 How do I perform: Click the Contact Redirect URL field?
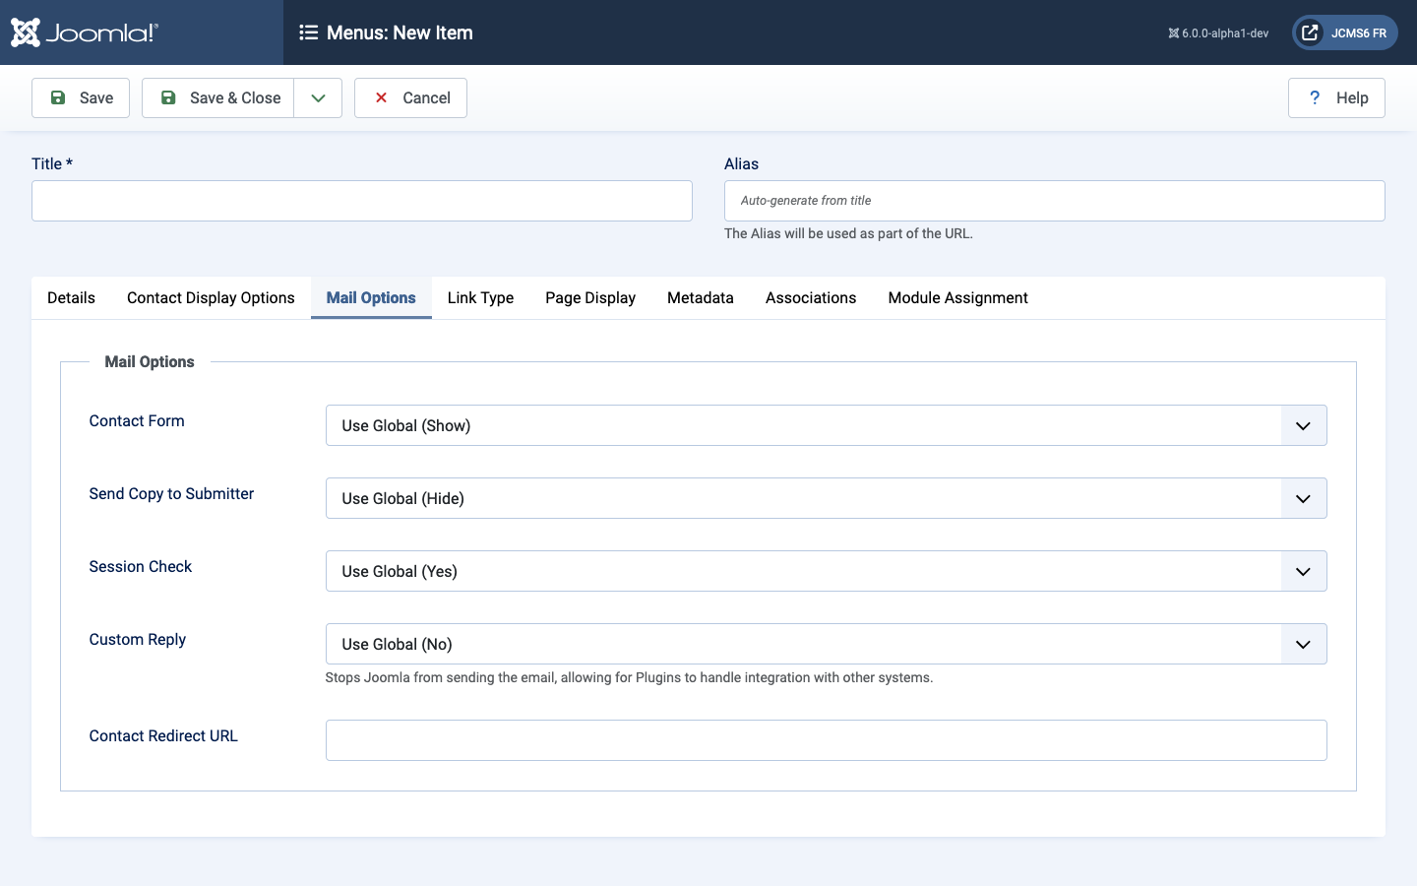(826, 740)
